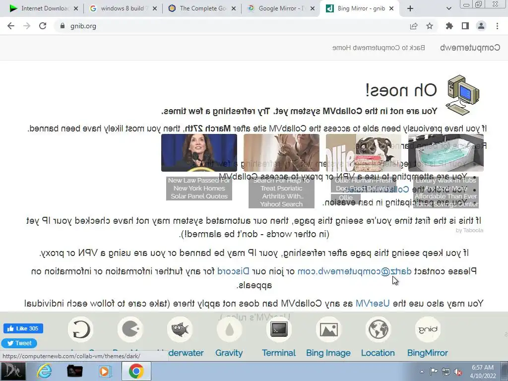This screenshot has height=381, width=508.
Task: Reload the gnib.org page
Action: [43, 26]
